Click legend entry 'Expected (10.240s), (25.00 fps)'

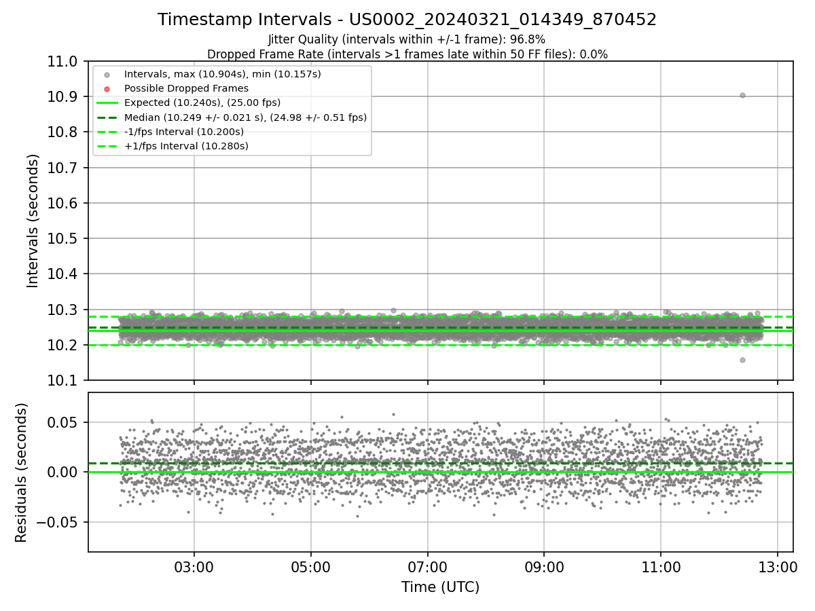[202, 103]
